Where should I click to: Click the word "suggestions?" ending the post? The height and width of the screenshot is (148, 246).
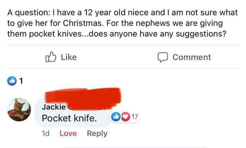[x=201, y=34]
